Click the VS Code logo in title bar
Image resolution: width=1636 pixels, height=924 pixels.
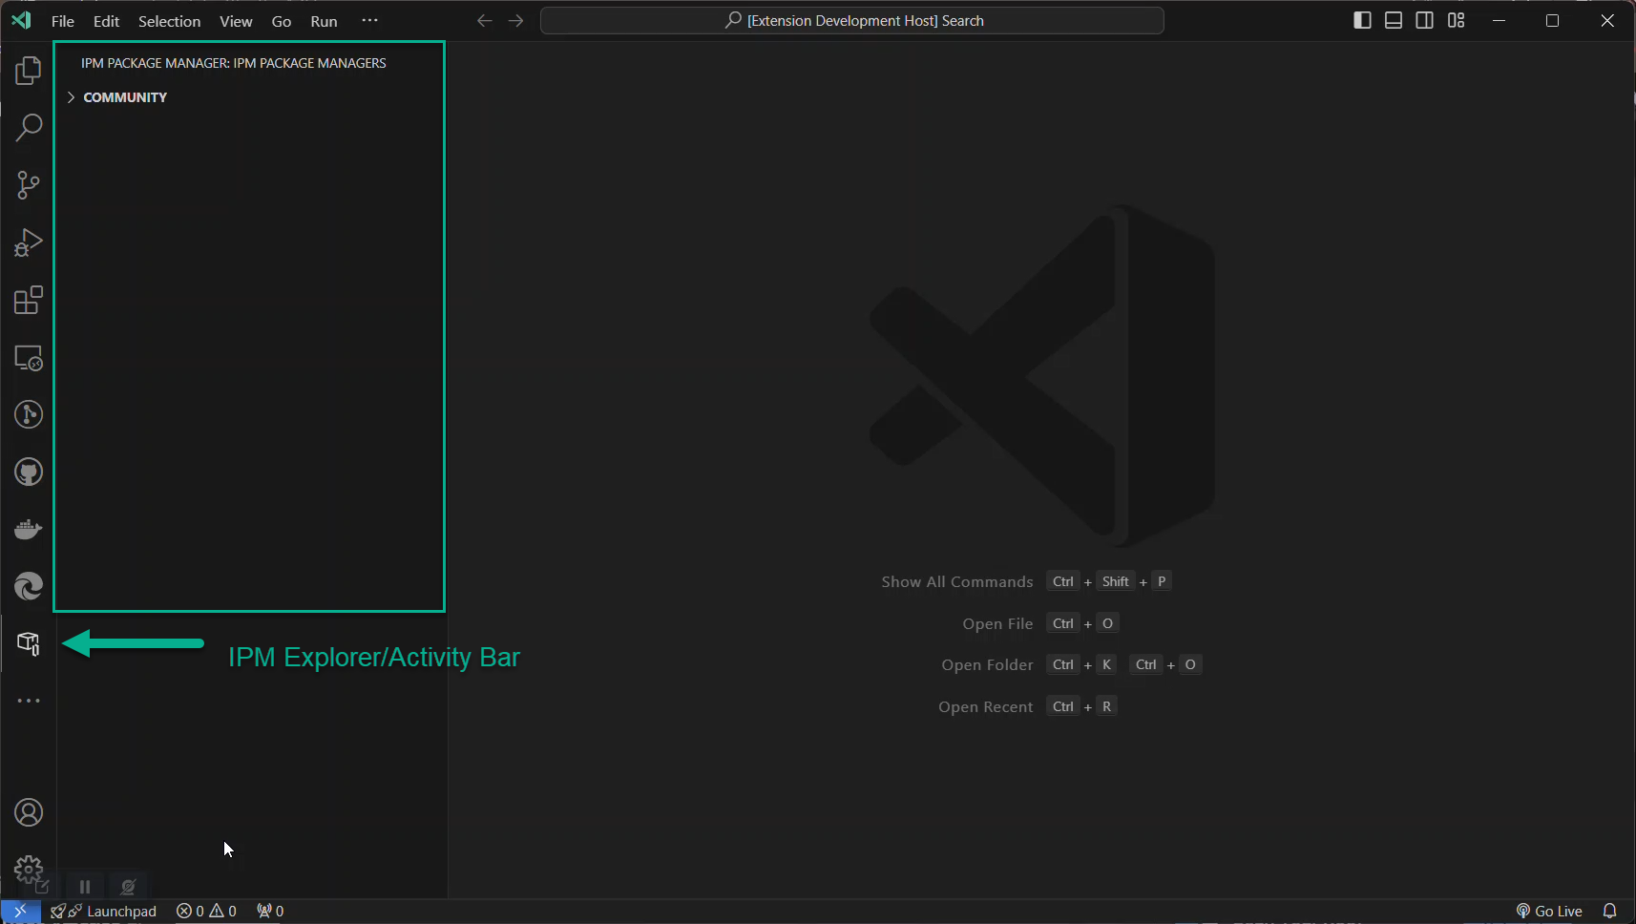pos(21,21)
